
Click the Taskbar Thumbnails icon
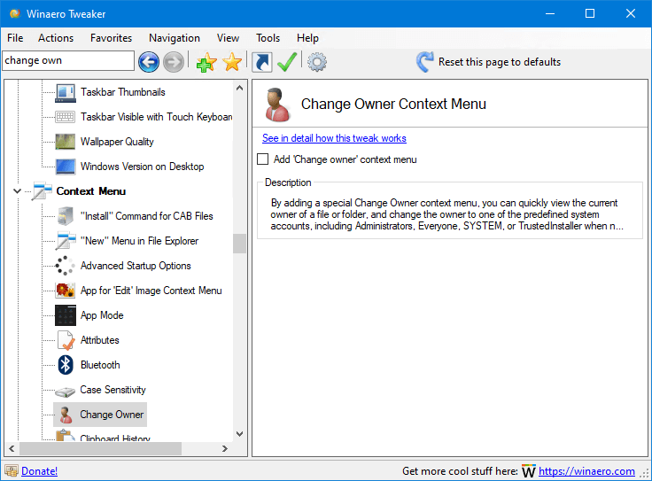point(66,92)
